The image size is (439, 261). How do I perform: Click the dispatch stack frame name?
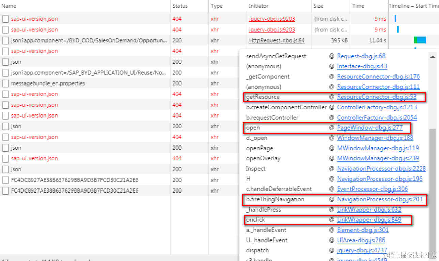(x=257, y=250)
